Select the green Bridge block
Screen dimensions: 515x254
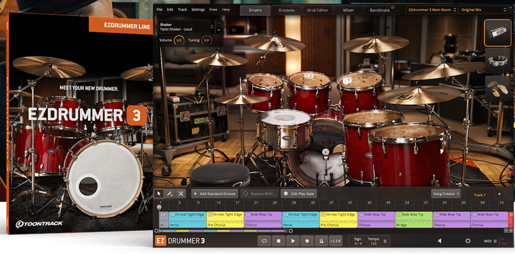[x=414, y=219]
